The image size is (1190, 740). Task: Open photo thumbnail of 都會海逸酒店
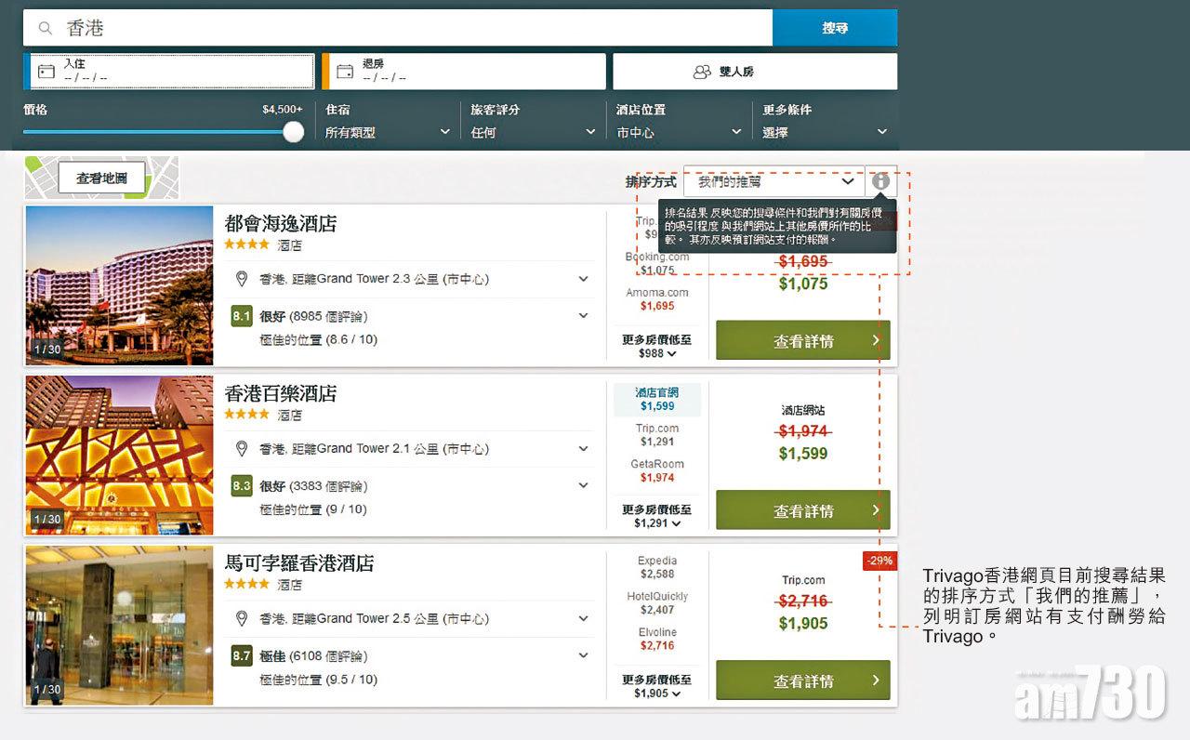(x=119, y=285)
